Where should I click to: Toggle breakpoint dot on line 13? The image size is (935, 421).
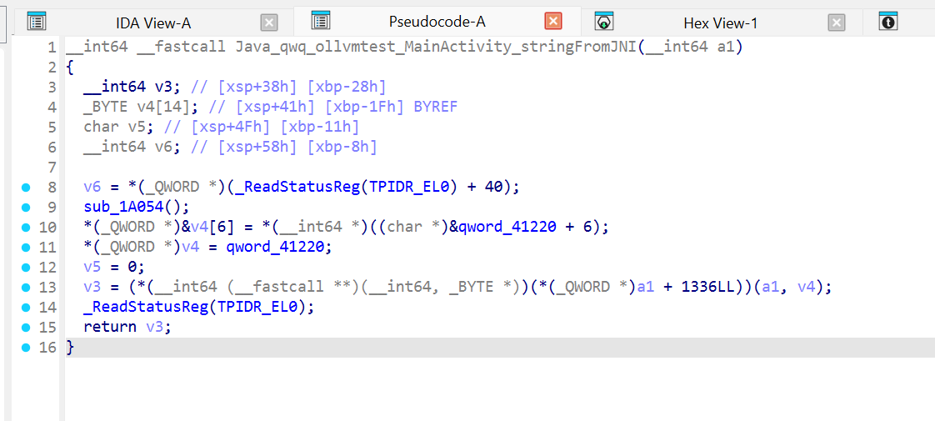pyautogui.click(x=24, y=288)
